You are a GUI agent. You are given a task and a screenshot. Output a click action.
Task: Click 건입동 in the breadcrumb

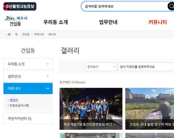[x=25, y=34]
